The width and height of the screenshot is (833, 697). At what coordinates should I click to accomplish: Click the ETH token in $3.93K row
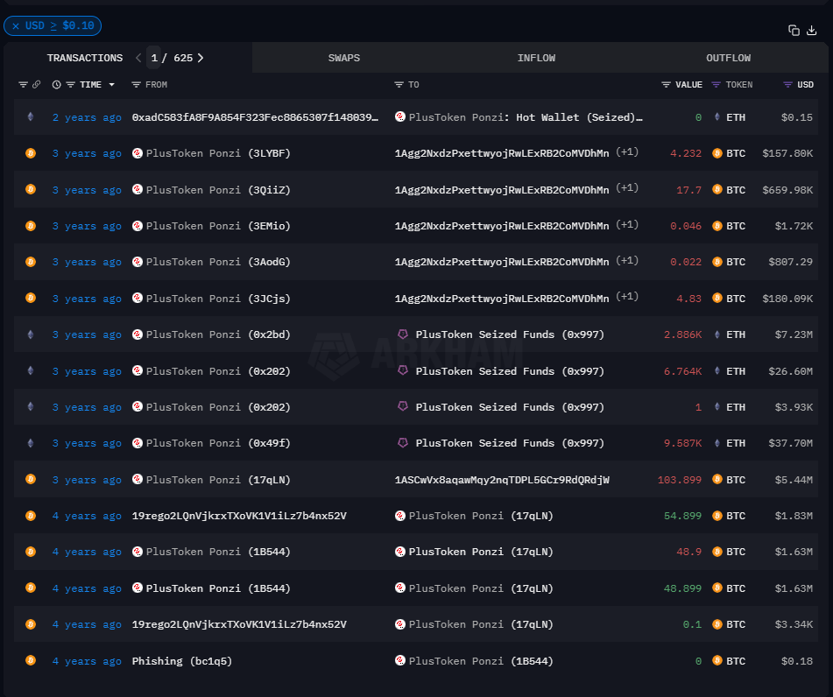736,407
